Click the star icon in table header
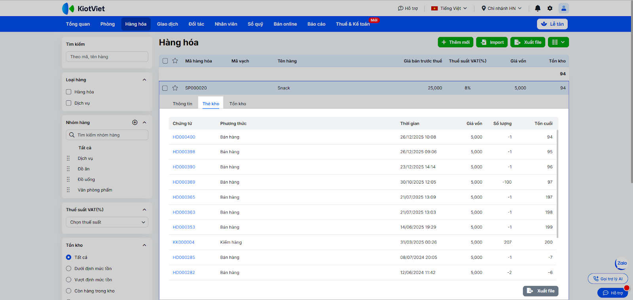The height and width of the screenshot is (300, 633). pyautogui.click(x=175, y=61)
